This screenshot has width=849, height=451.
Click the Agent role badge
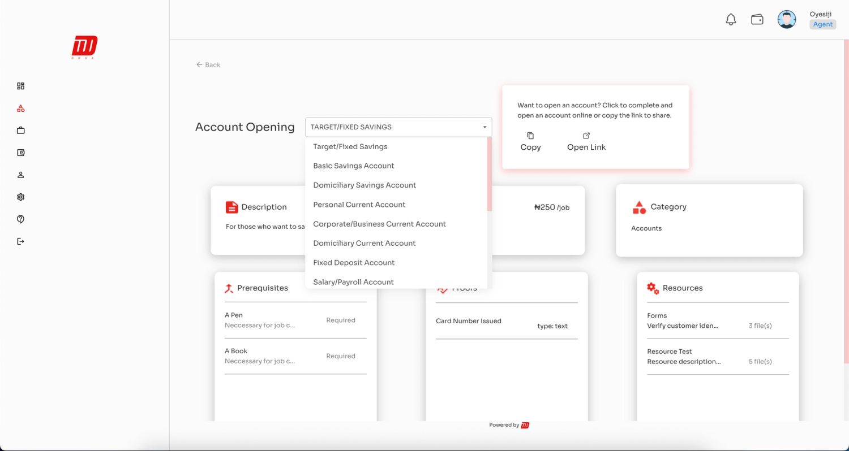tap(823, 24)
